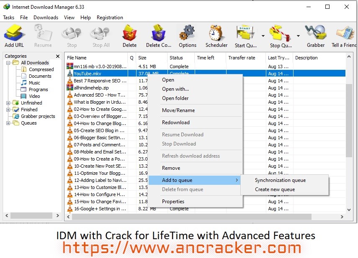The image size is (358, 258).
Task: Click the download list vertical scrollbar thumb
Action: click(349, 120)
